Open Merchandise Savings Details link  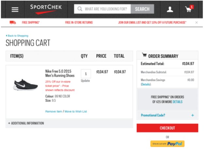[146, 84]
